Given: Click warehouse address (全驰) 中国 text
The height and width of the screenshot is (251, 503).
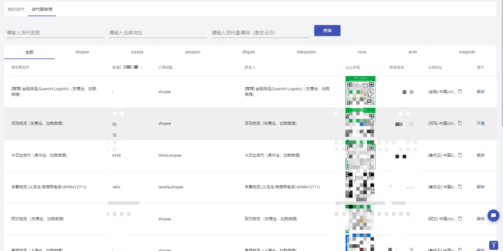Looking at the screenshot, I should [442, 92].
